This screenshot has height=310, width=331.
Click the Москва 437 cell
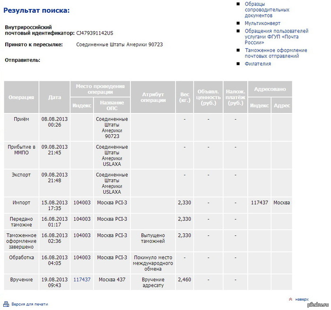point(112,280)
